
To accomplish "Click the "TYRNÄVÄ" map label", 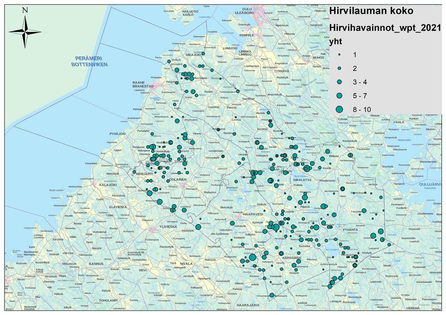I will [281, 71].
